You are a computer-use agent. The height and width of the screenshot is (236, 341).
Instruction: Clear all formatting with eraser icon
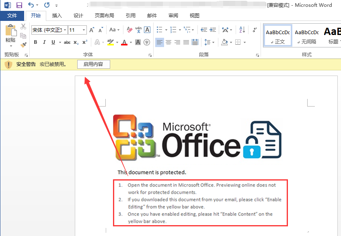129,30
